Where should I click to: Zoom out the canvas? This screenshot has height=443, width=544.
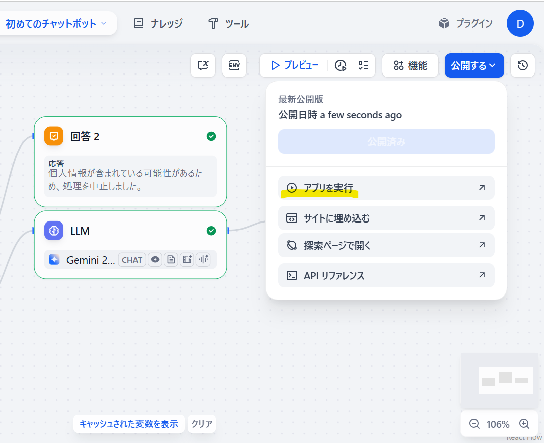(x=474, y=424)
